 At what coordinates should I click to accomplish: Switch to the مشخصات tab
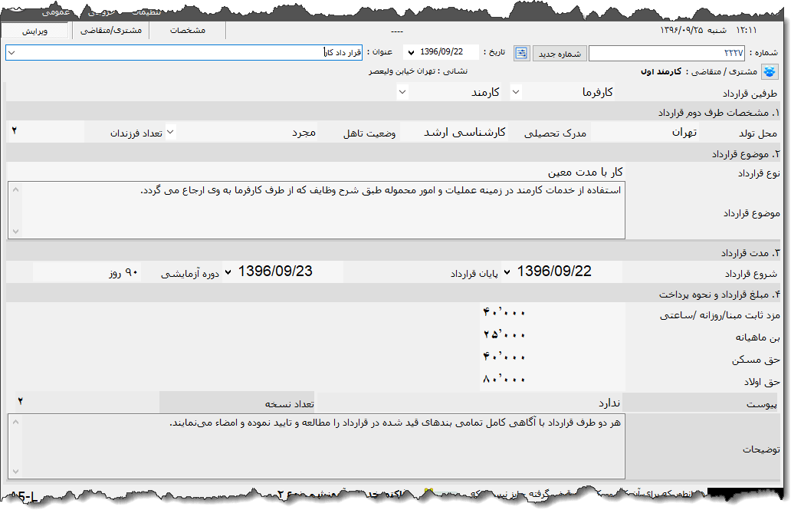[189, 31]
